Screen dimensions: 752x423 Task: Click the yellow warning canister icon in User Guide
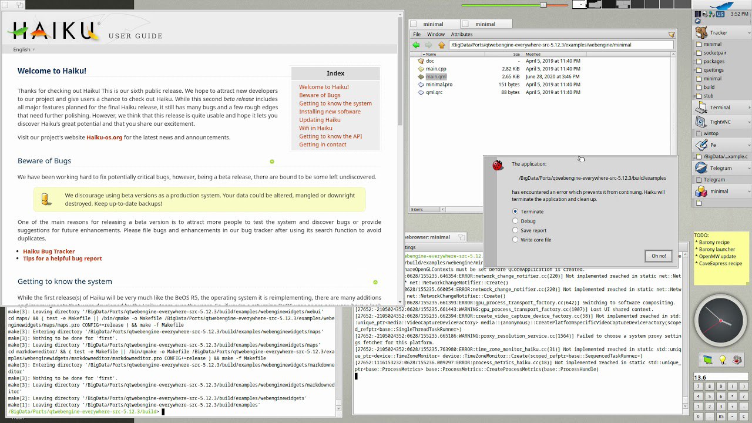click(46, 200)
